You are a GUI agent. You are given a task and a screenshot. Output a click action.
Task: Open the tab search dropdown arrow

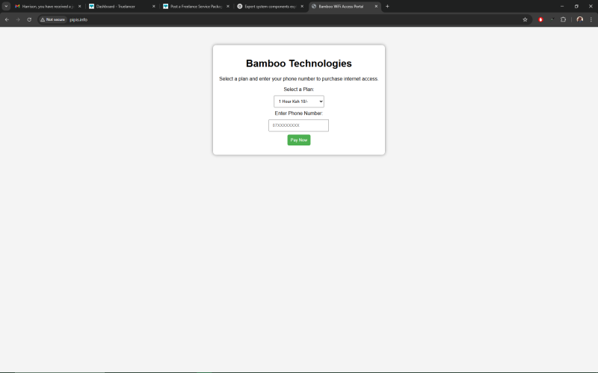6,6
